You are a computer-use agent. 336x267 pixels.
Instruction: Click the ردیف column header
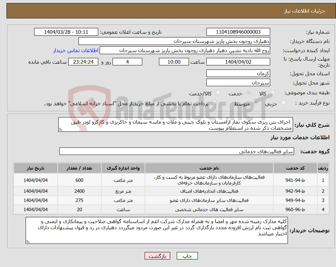coord(323,168)
